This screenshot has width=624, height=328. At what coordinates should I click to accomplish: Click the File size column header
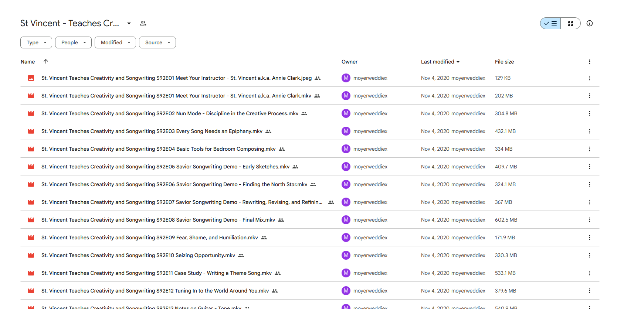click(504, 62)
